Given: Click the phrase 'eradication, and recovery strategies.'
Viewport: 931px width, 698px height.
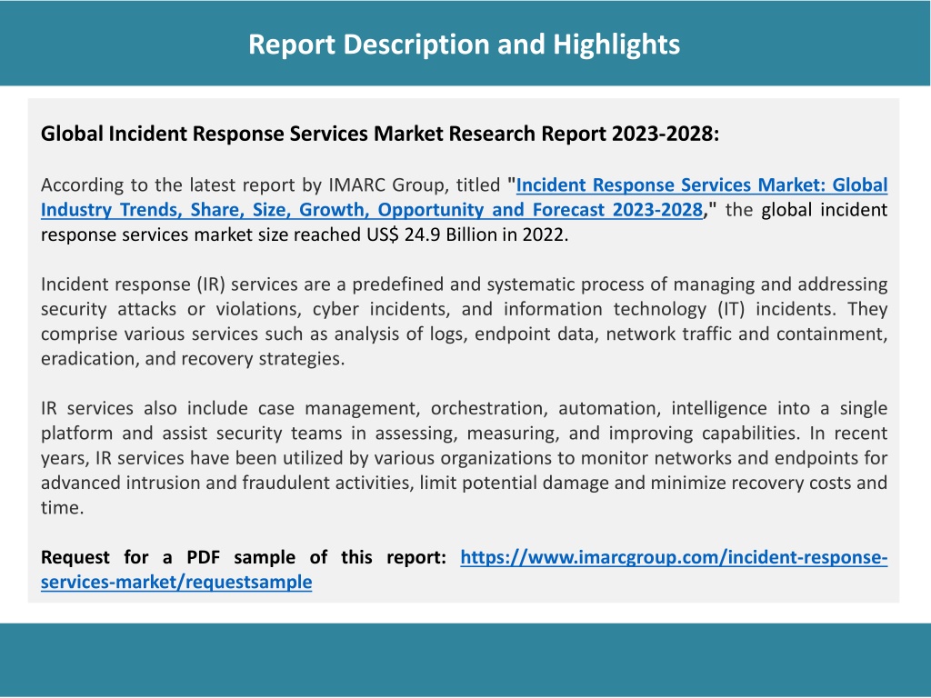Looking at the screenshot, I should tap(193, 358).
